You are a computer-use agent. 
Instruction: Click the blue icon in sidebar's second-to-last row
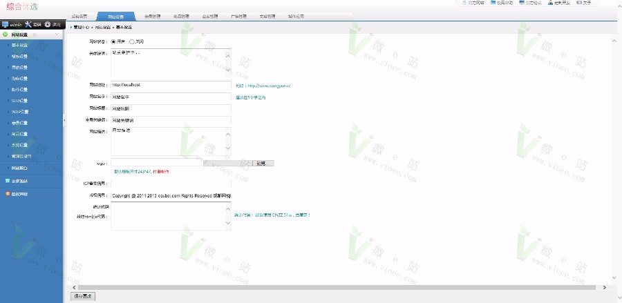point(8,181)
